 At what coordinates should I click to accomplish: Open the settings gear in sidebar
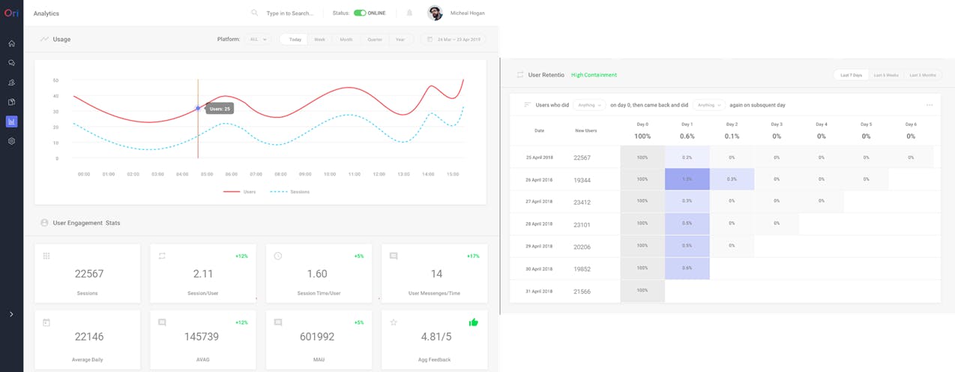(x=11, y=141)
